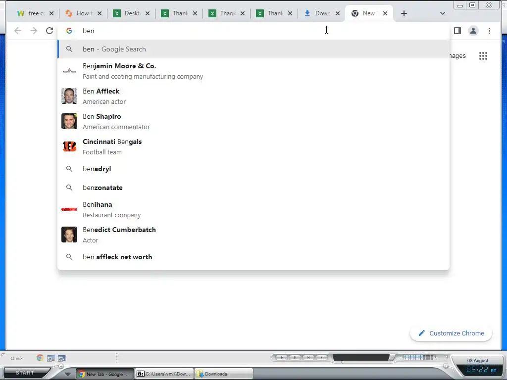Click the Customize Chrome button
This screenshot has height=380, width=507.
451,333
